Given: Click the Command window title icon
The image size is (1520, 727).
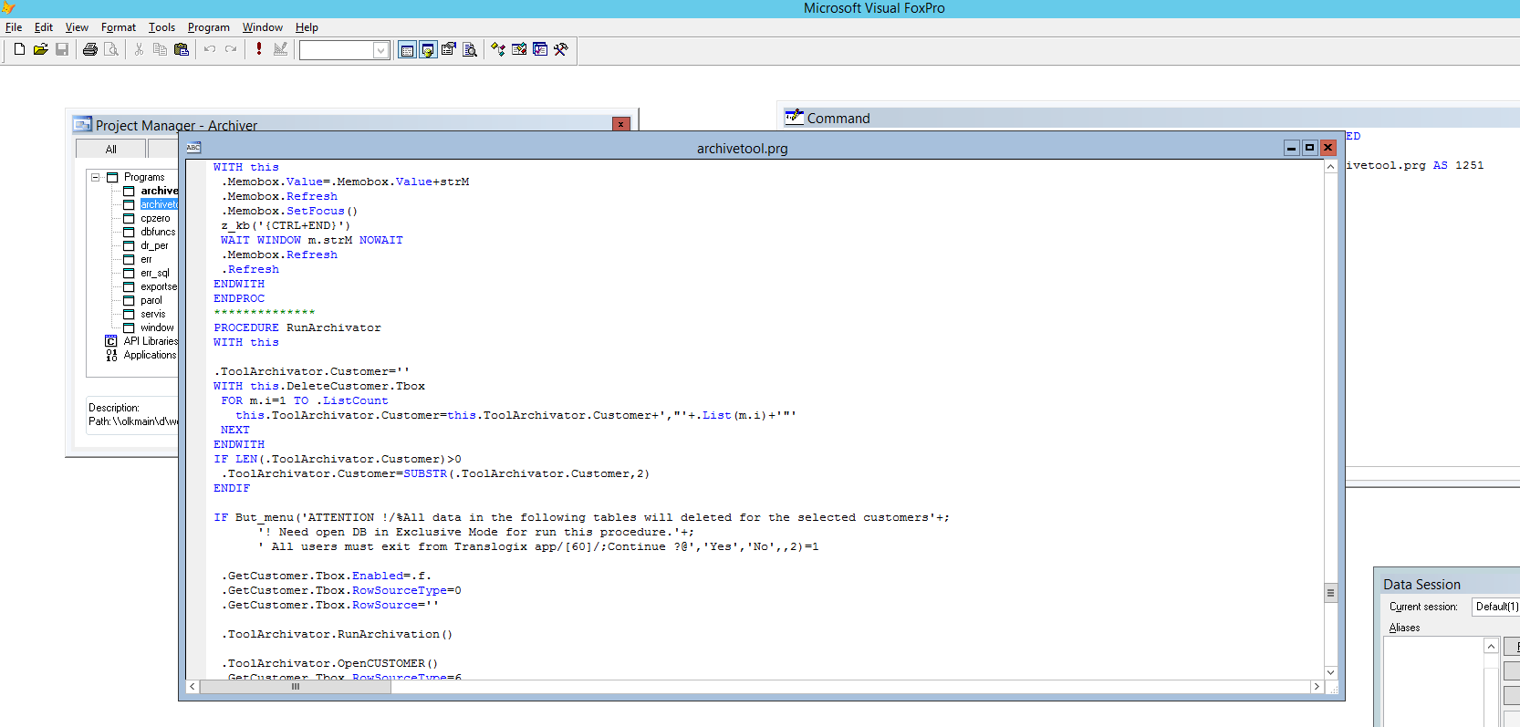Looking at the screenshot, I should [794, 117].
